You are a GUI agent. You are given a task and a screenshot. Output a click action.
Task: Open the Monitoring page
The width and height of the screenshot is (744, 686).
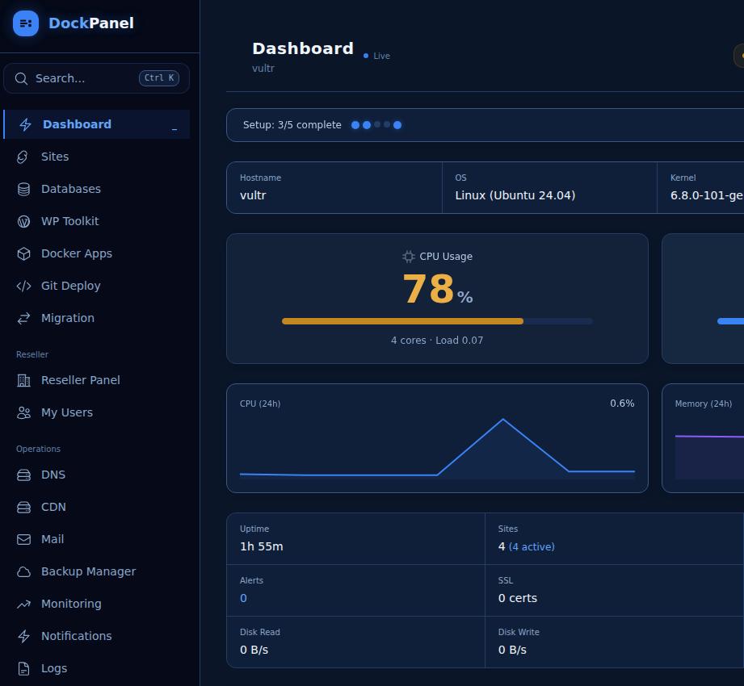(x=96, y=604)
